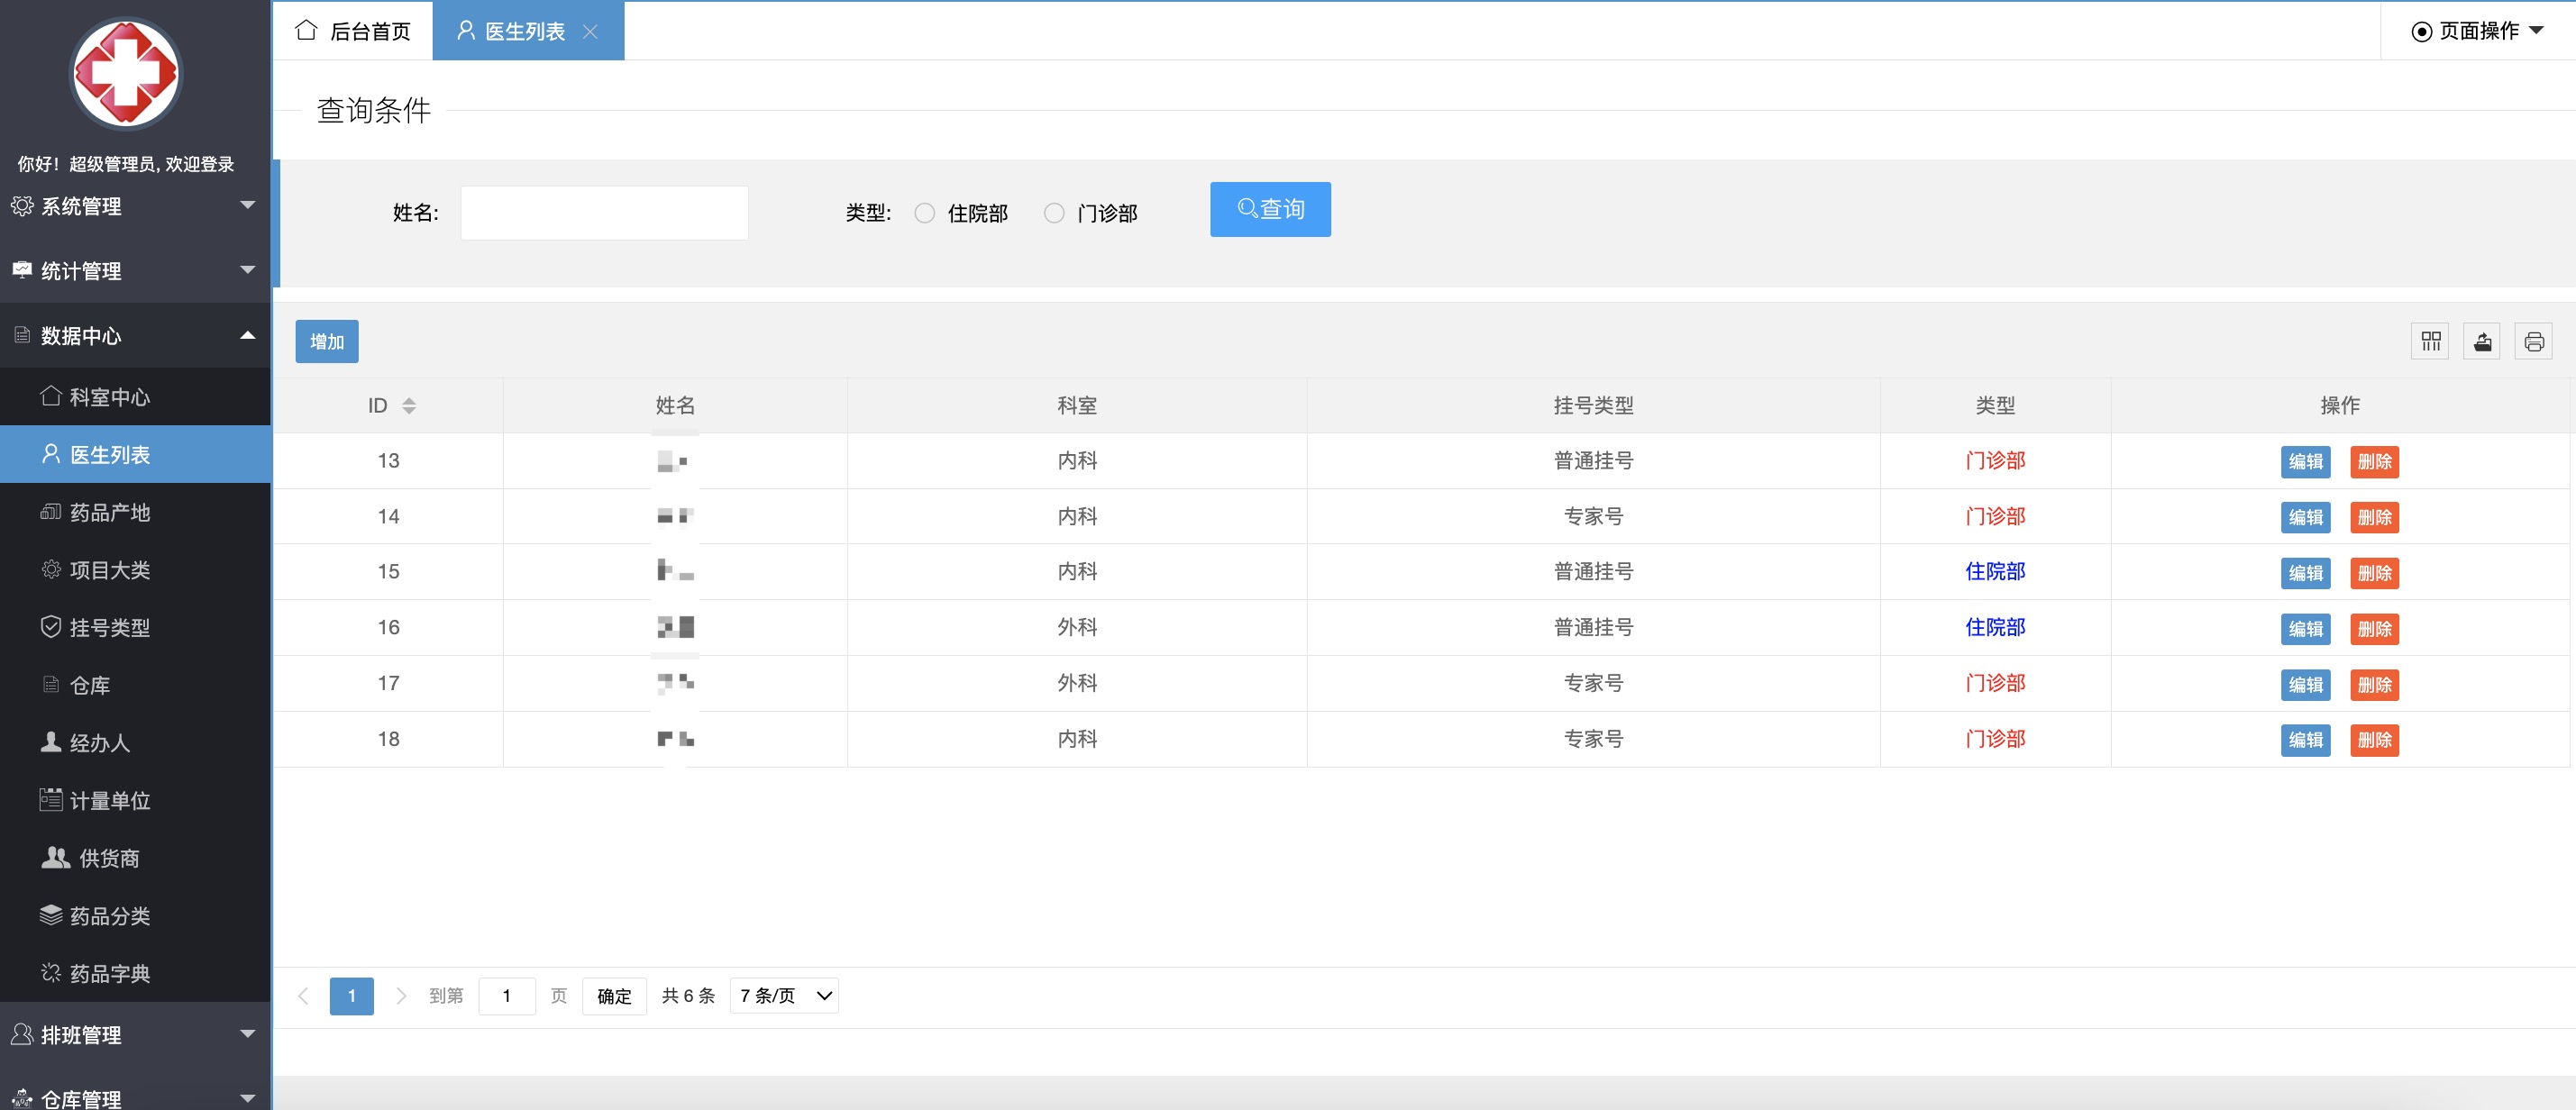This screenshot has height=1110, width=2576.
Task: Click the column filter grid icon
Action: tap(2430, 342)
